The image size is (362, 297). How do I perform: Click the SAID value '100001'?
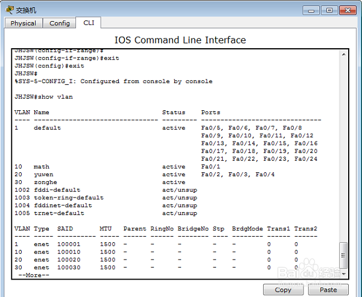69,244
